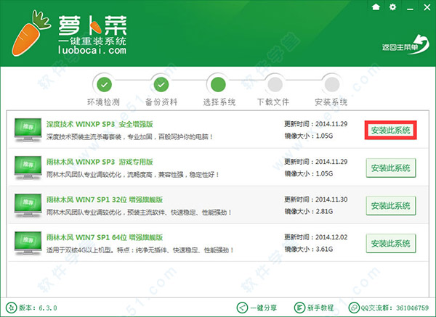The height and width of the screenshot is (317, 436).
Task: Install WIN7 SP1 32位 via 安装此系统
Action: (x=391, y=205)
